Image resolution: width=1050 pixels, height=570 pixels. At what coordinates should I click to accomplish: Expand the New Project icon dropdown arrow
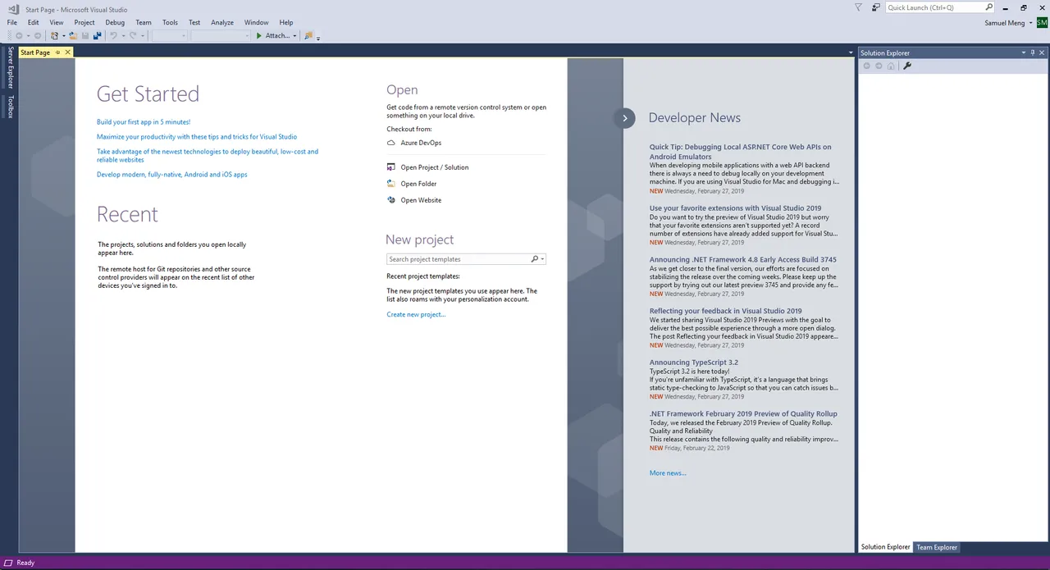[64, 36]
